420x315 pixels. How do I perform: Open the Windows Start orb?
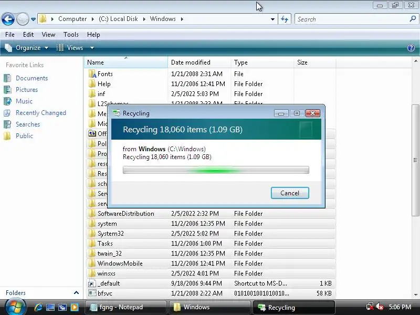[x=16, y=307]
